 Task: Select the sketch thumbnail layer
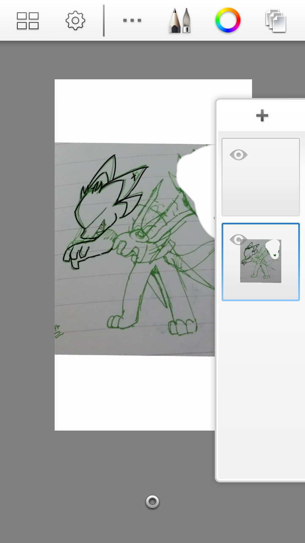(x=261, y=262)
